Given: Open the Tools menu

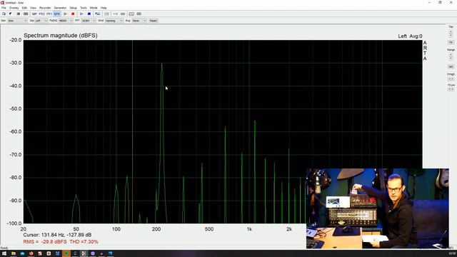Looking at the screenshot, I should [x=84, y=8].
